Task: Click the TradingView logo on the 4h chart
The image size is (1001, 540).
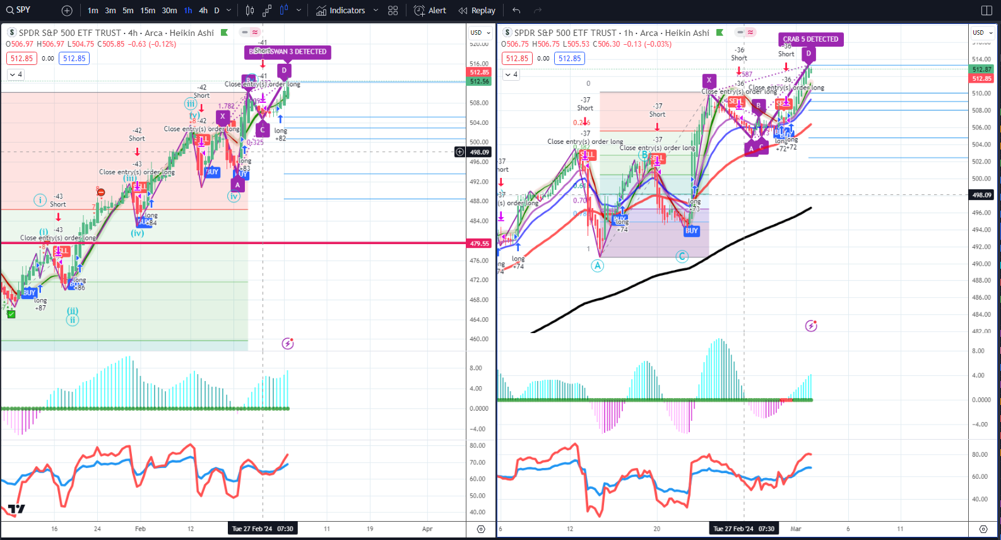Action: pos(16,509)
